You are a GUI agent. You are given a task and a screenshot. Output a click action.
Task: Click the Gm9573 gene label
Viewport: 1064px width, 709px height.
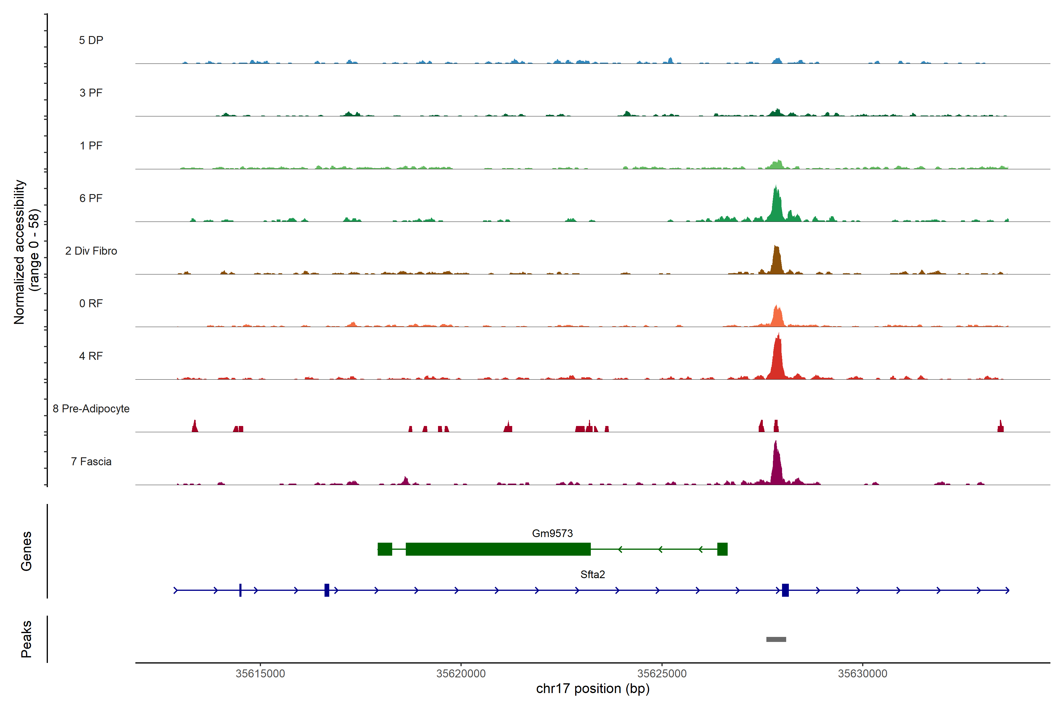click(x=552, y=533)
